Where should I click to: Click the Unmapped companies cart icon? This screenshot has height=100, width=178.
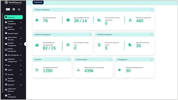[37, 70]
